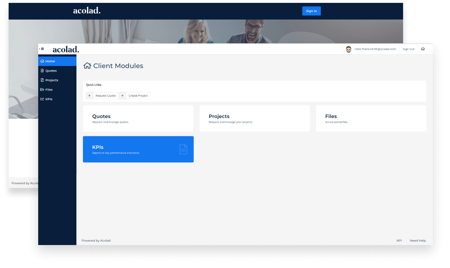The image size is (450, 268).
Task: Open the Quotes section from the sidebar
Action: click(51, 71)
